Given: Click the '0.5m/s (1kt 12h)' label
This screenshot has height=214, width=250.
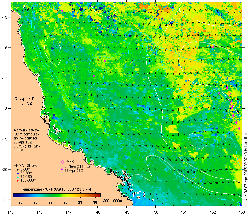Looking at the screenshot, I should (27, 146).
